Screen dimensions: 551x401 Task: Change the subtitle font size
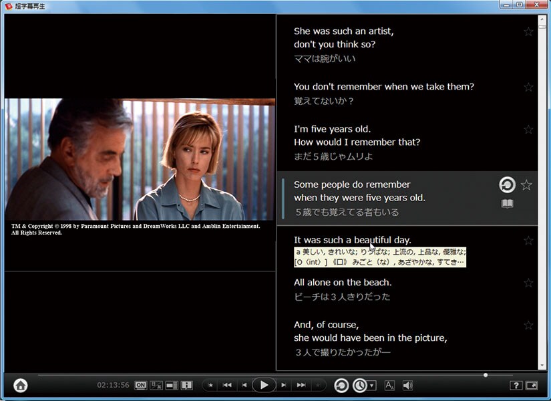389,386
